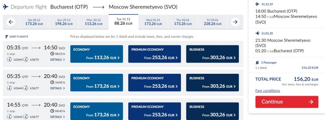Image resolution: width=325 pixels, height=120 pixels.
Task: Expand Details for the 14:55–20:40 flight
Action: (x=57, y=117)
